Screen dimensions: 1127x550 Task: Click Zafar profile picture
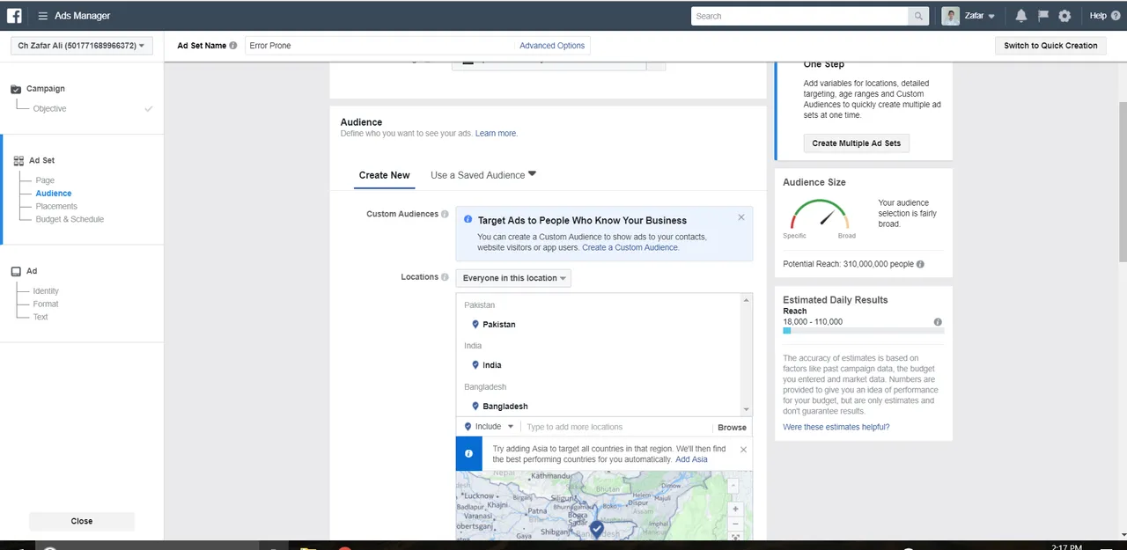coord(950,16)
